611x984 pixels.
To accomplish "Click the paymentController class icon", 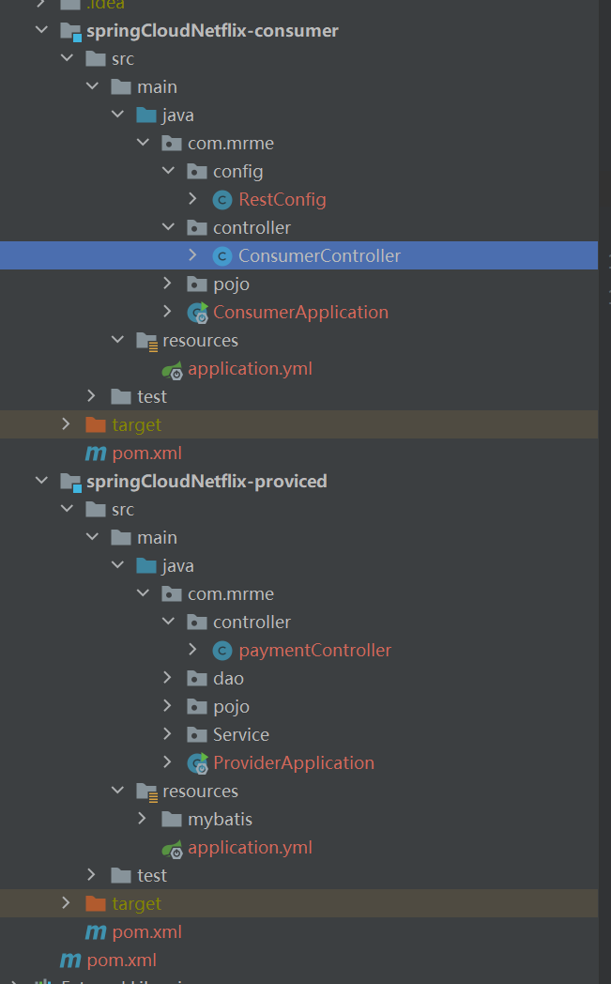I will (x=221, y=650).
